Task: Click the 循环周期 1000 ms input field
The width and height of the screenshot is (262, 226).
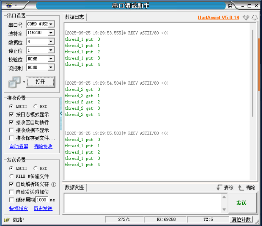Action: [42, 200]
